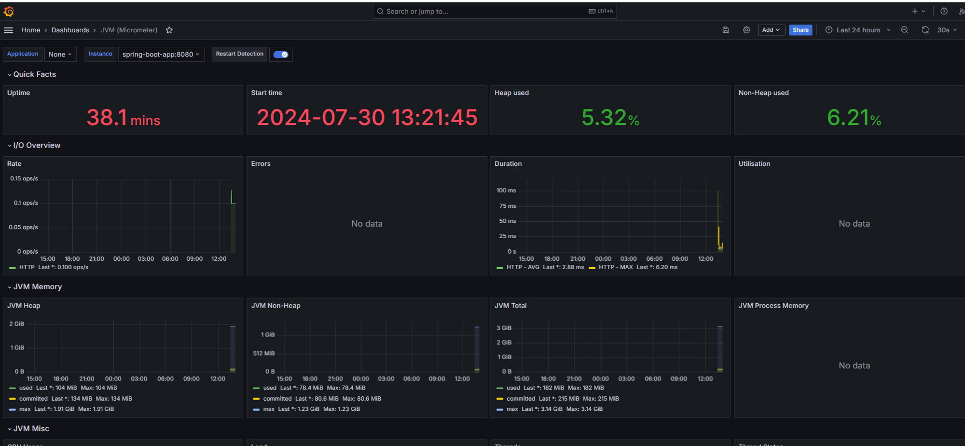Click the Grafana logo icon
Viewport: 965px width, 446px height.
tap(9, 11)
